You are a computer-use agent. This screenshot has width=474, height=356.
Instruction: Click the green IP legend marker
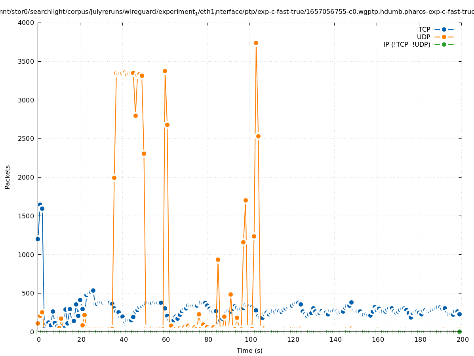coord(444,44)
